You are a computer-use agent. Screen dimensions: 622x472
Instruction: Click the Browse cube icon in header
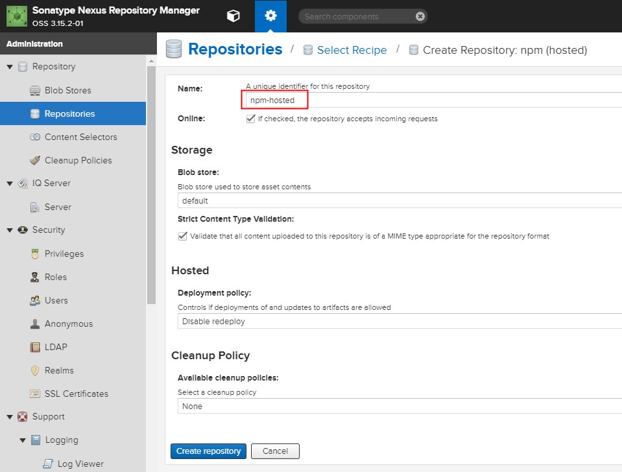(233, 16)
